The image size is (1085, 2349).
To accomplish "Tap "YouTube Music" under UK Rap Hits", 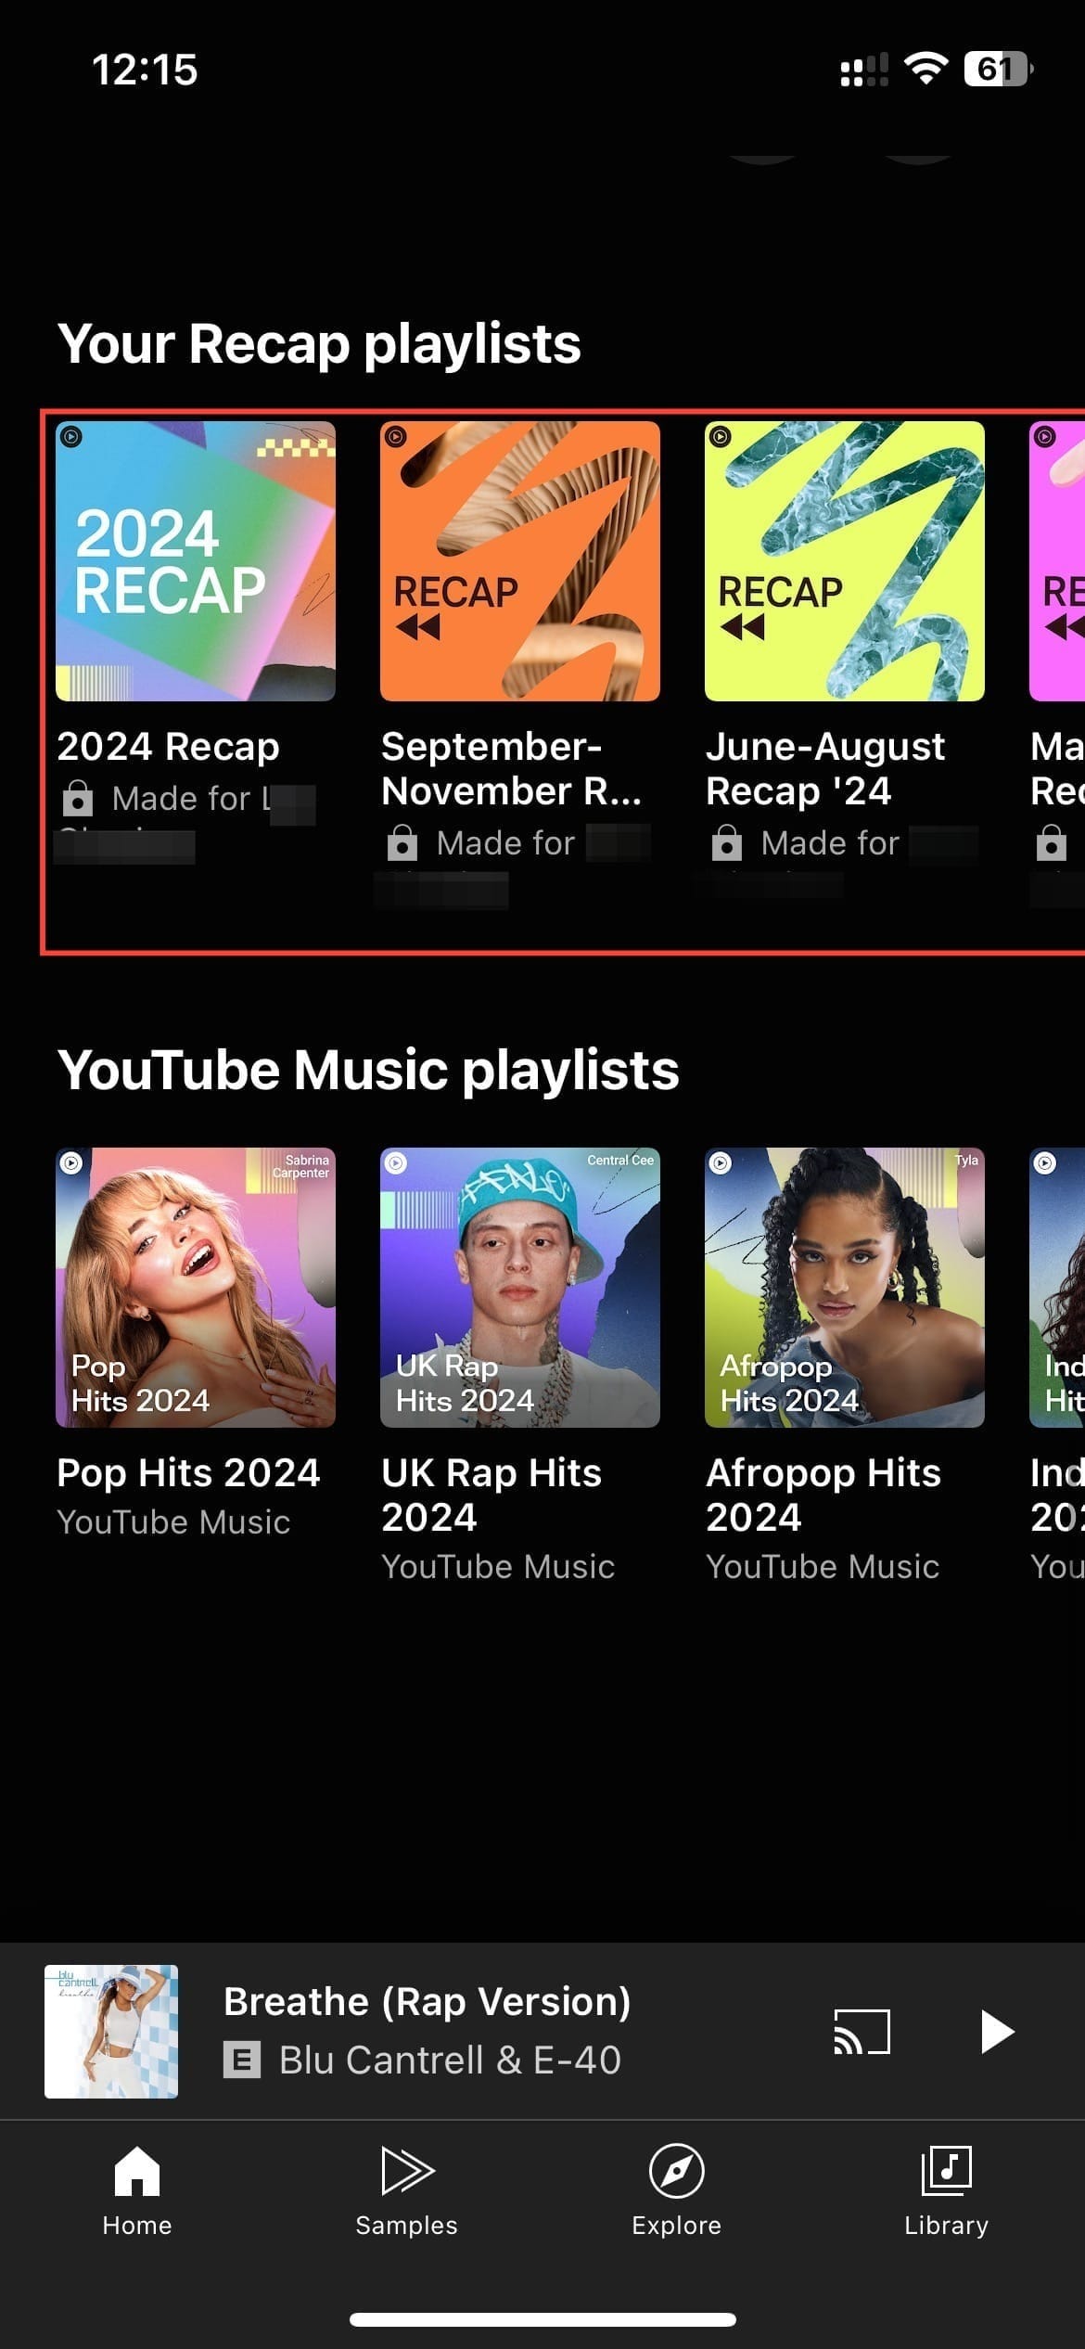I will 498,1567.
